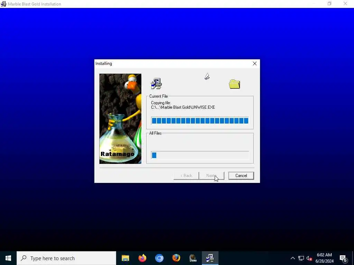Click the Cancel button in installer
Screen dimensions: 354x265
[241, 176]
